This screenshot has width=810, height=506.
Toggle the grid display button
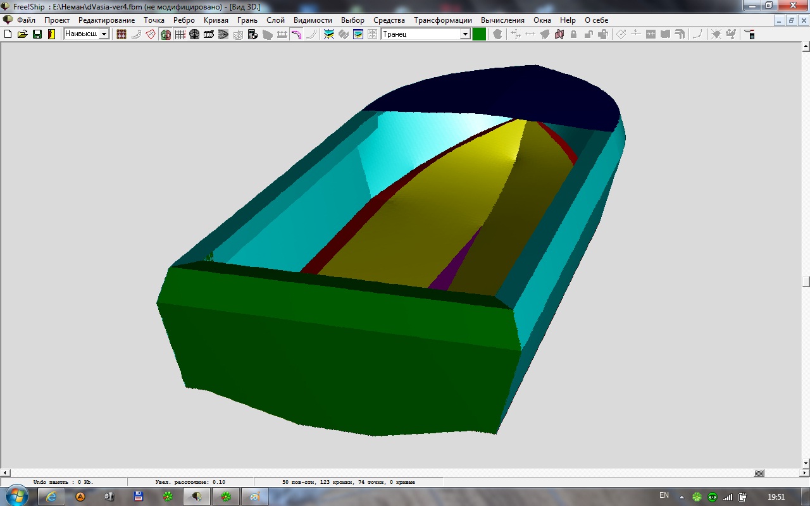coord(180,34)
